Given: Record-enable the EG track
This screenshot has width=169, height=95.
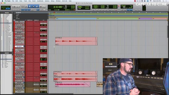Looking at the screenshot, I should point(16,23).
